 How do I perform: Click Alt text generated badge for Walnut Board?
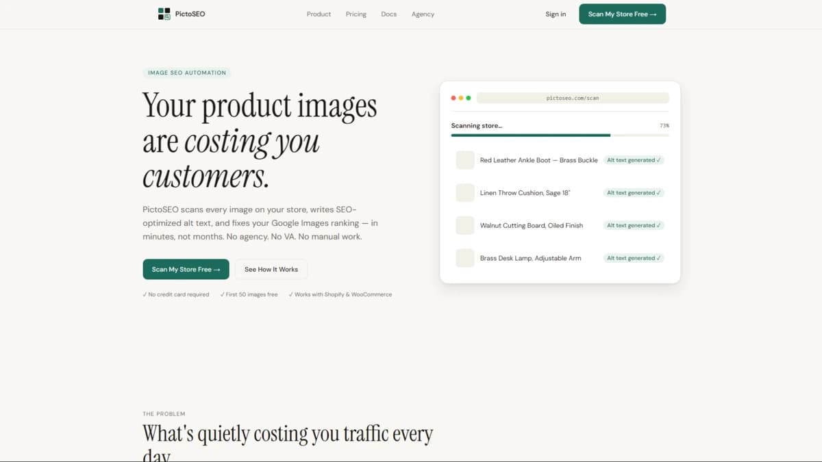click(634, 225)
